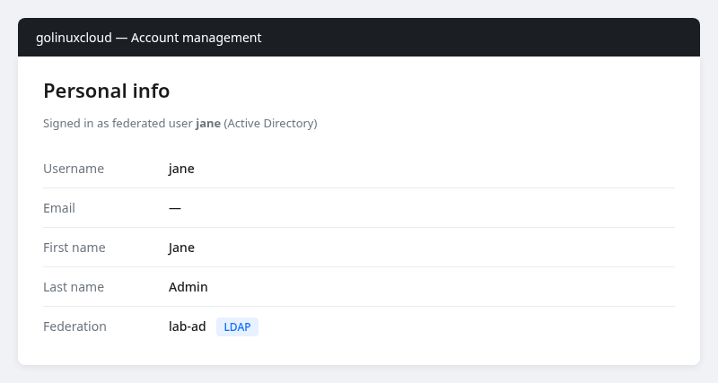Click the 'Federation' field label

[74, 326]
